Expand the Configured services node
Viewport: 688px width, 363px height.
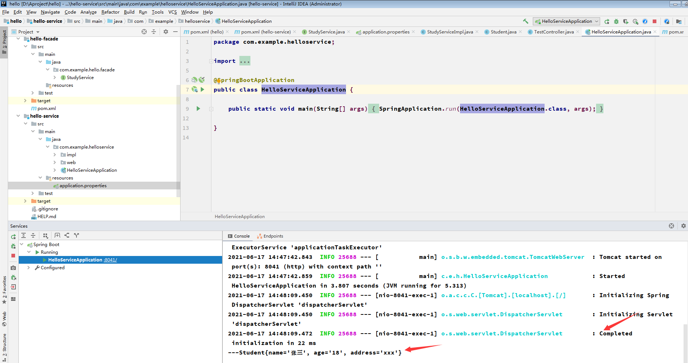coord(29,267)
